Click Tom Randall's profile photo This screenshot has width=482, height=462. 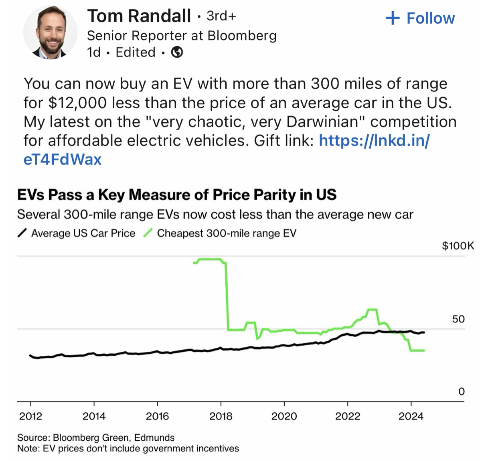(x=51, y=33)
